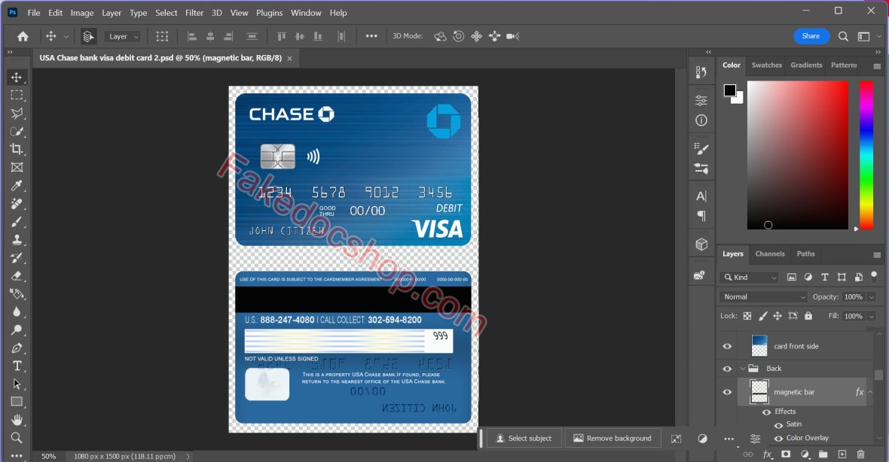Click the Opacity value field

(853, 297)
